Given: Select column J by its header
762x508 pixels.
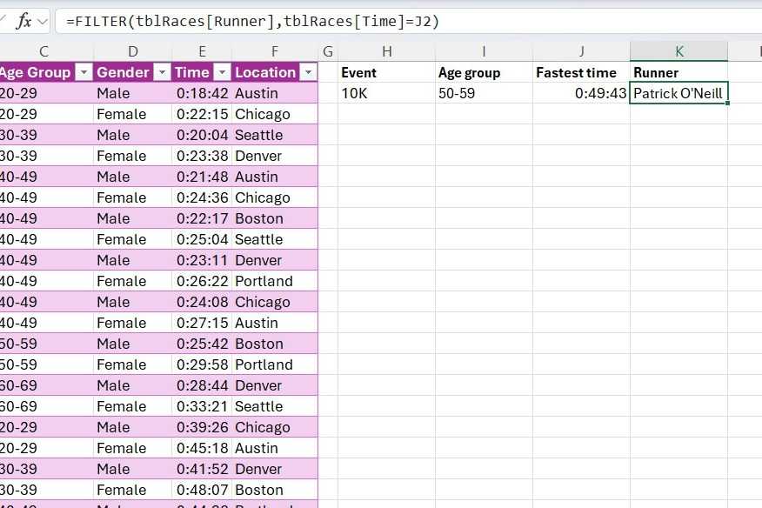Looking at the screenshot, I should 582,51.
